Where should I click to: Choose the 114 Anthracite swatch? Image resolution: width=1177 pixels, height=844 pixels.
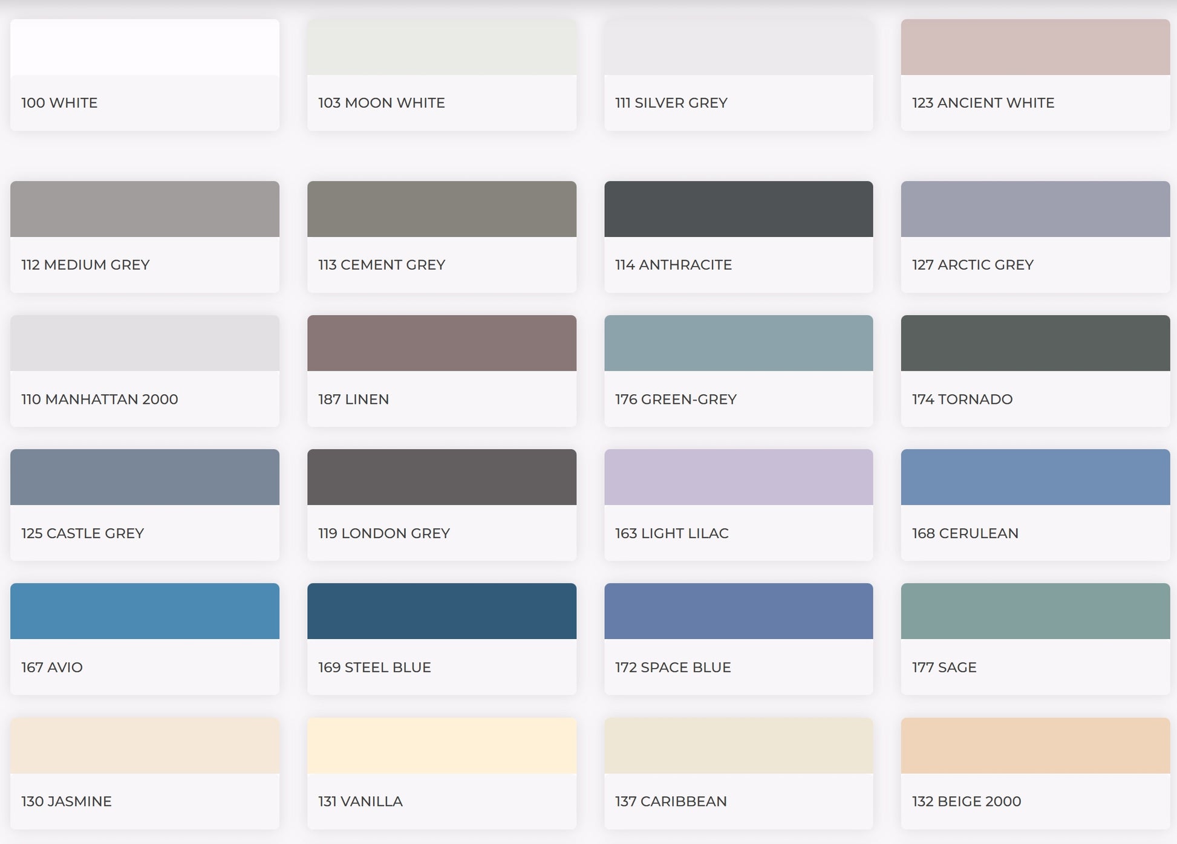[x=738, y=209]
